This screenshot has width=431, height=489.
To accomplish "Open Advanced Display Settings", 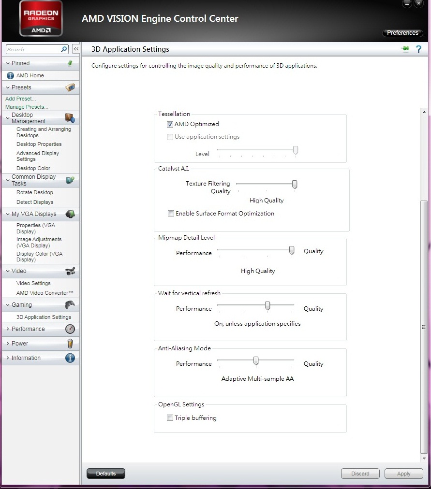I will (37, 156).
